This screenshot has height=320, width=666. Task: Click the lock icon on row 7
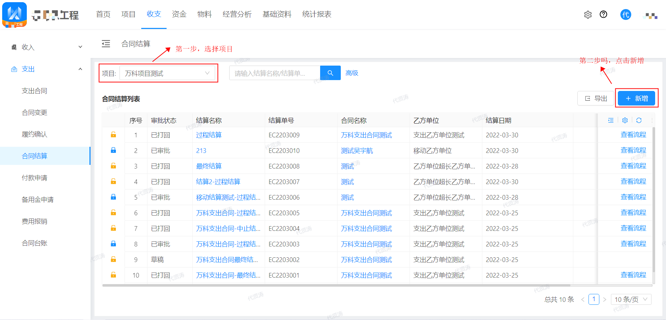pos(113,228)
